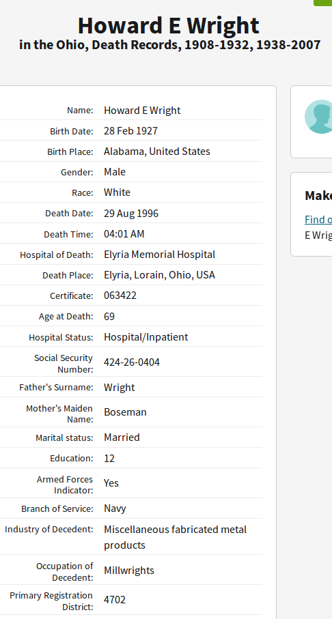Click the death date '29 Aug 1996'

[131, 213]
